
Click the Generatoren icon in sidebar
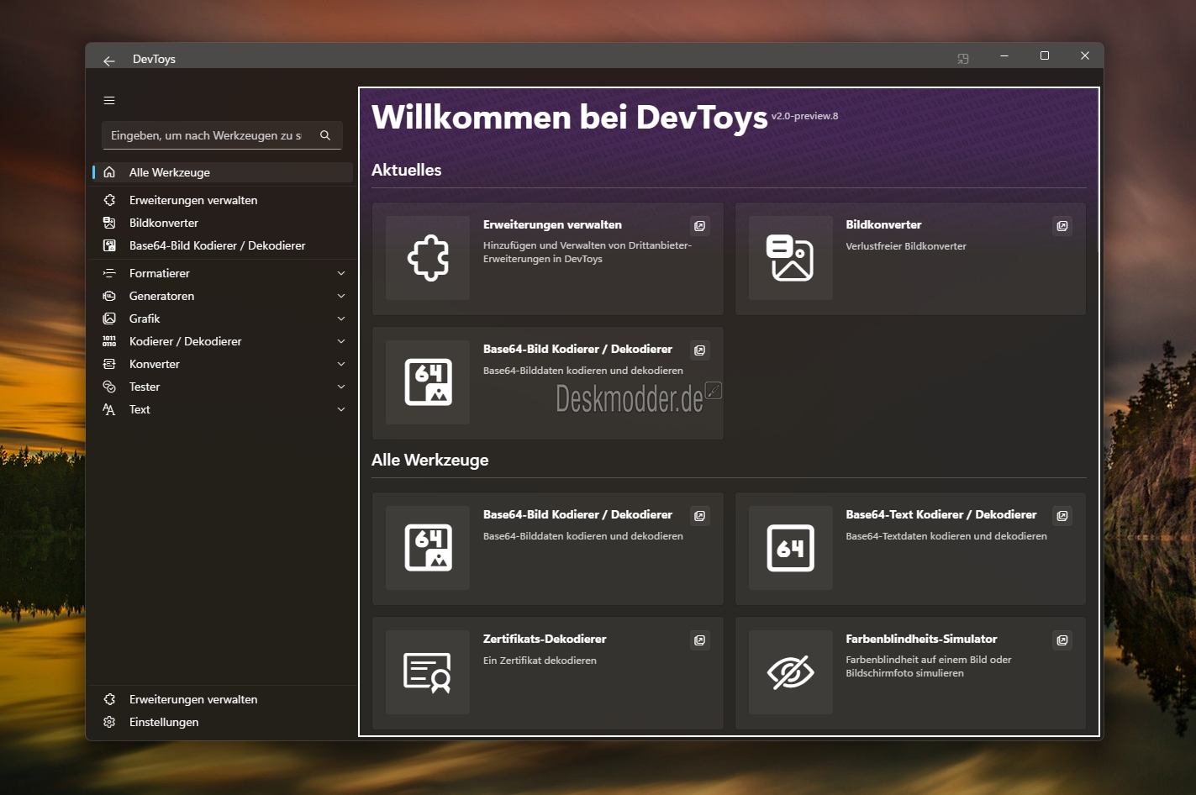pos(109,296)
